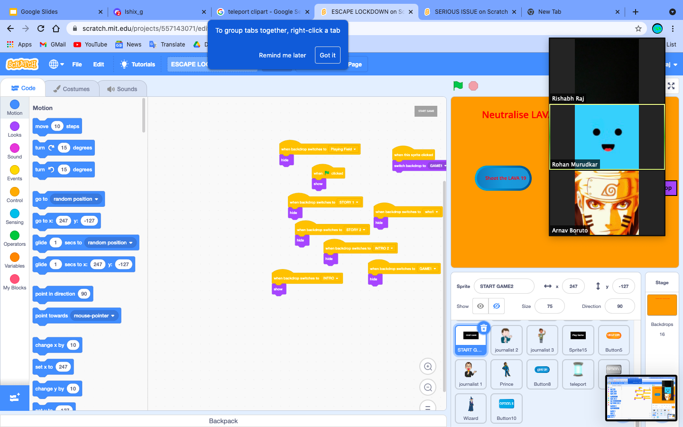Screen dimensions: 683x427
Task: Open the 'Playing Field' backdrop dropdown
Action: [343, 149]
